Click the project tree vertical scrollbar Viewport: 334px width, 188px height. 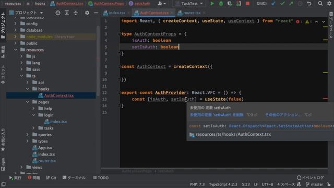click(98, 61)
